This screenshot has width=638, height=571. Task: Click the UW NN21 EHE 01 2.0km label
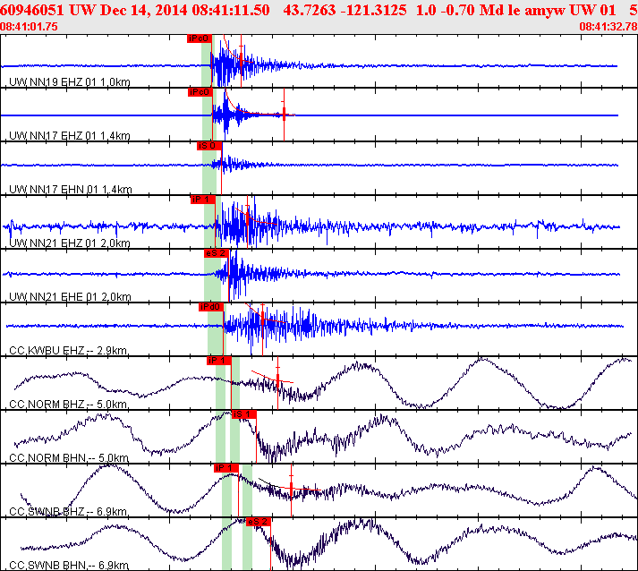[70, 297]
